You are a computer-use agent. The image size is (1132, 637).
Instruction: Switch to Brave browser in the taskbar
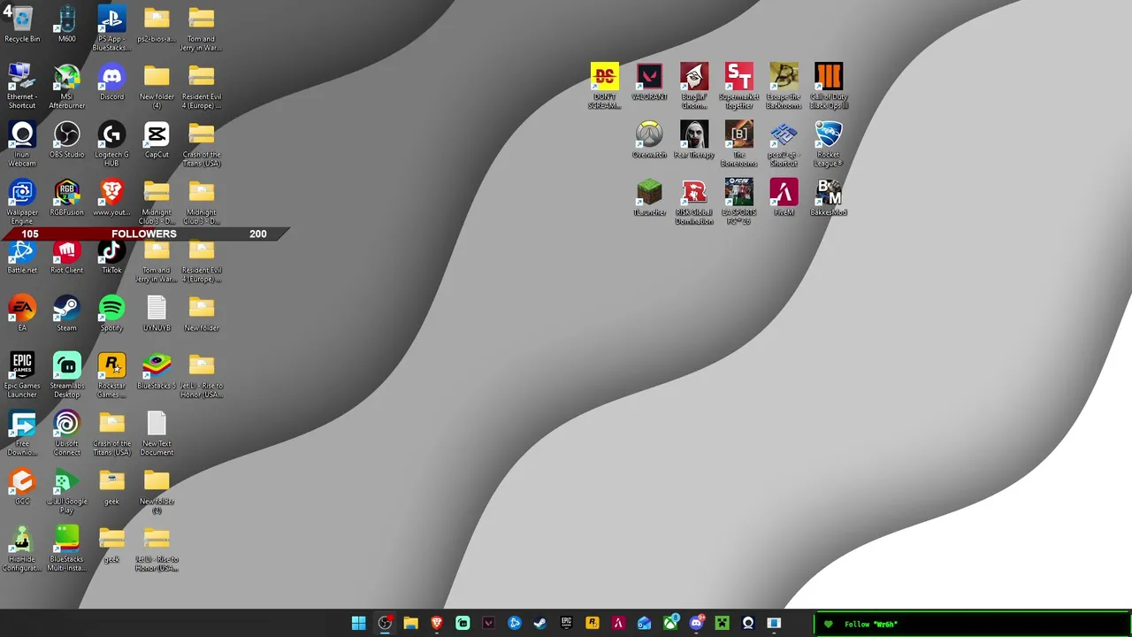[437, 623]
